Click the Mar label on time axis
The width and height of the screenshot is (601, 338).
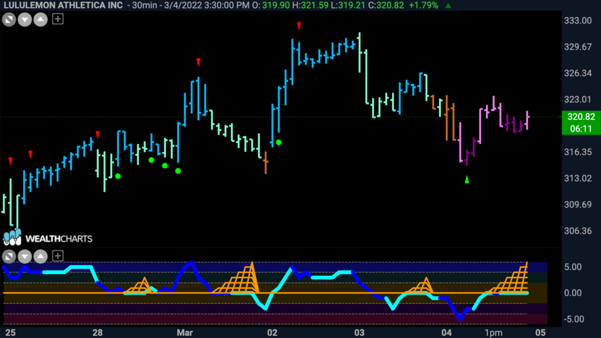click(184, 332)
